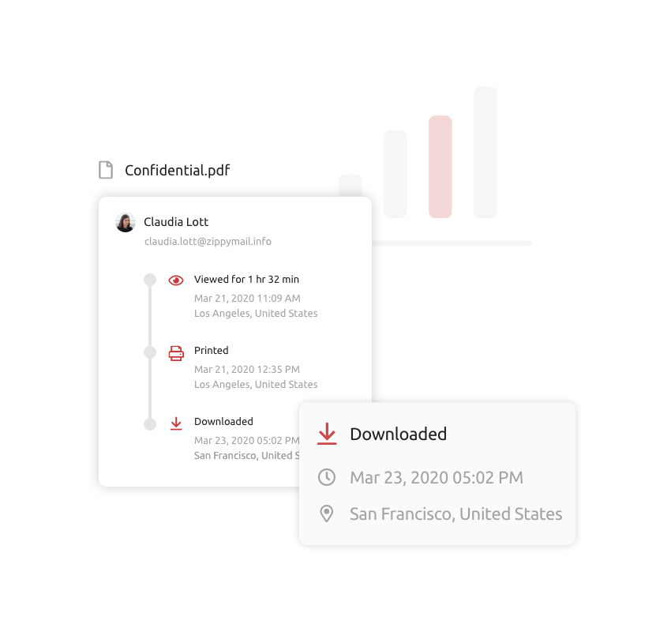Open the Confidential.pdf file name
This screenshot has width=671, height=632.
pyautogui.click(x=177, y=171)
